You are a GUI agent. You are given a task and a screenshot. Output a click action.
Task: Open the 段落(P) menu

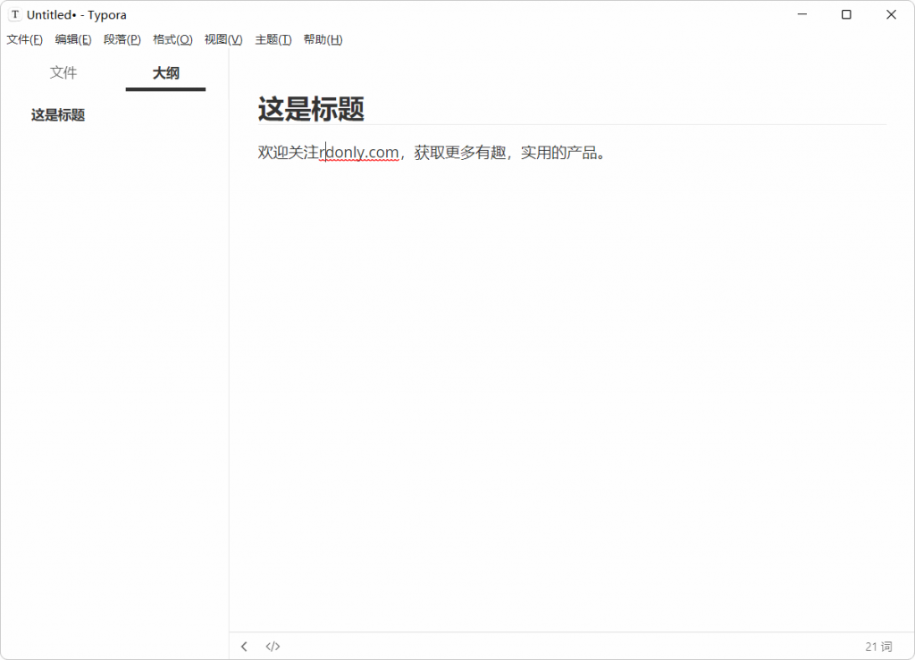point(122,39)
